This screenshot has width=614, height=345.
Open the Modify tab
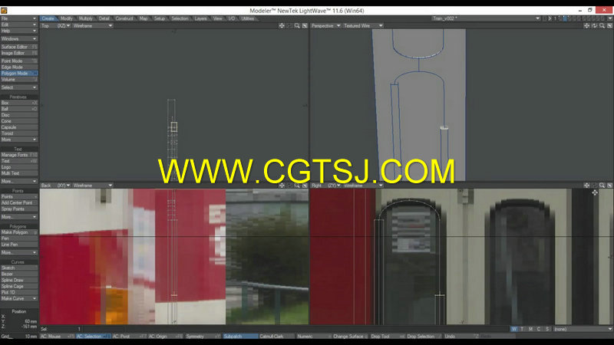tap(67, 18)
